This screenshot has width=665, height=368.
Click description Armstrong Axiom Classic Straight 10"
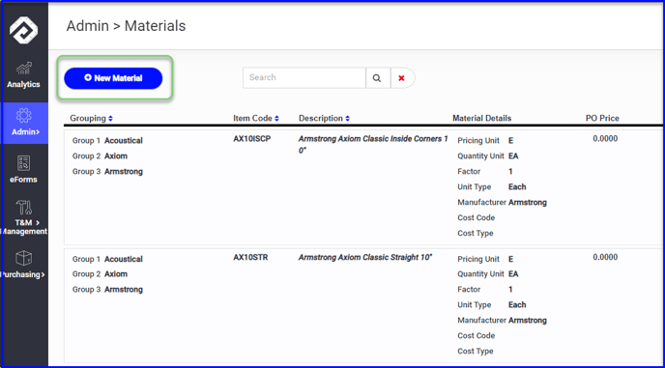pos(365,257)
